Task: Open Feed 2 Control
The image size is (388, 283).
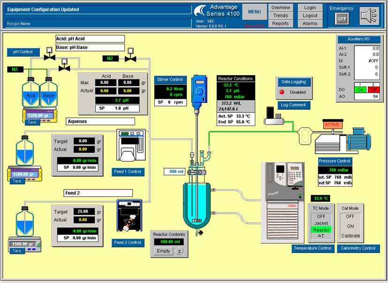Action: [x=128, y=243]
